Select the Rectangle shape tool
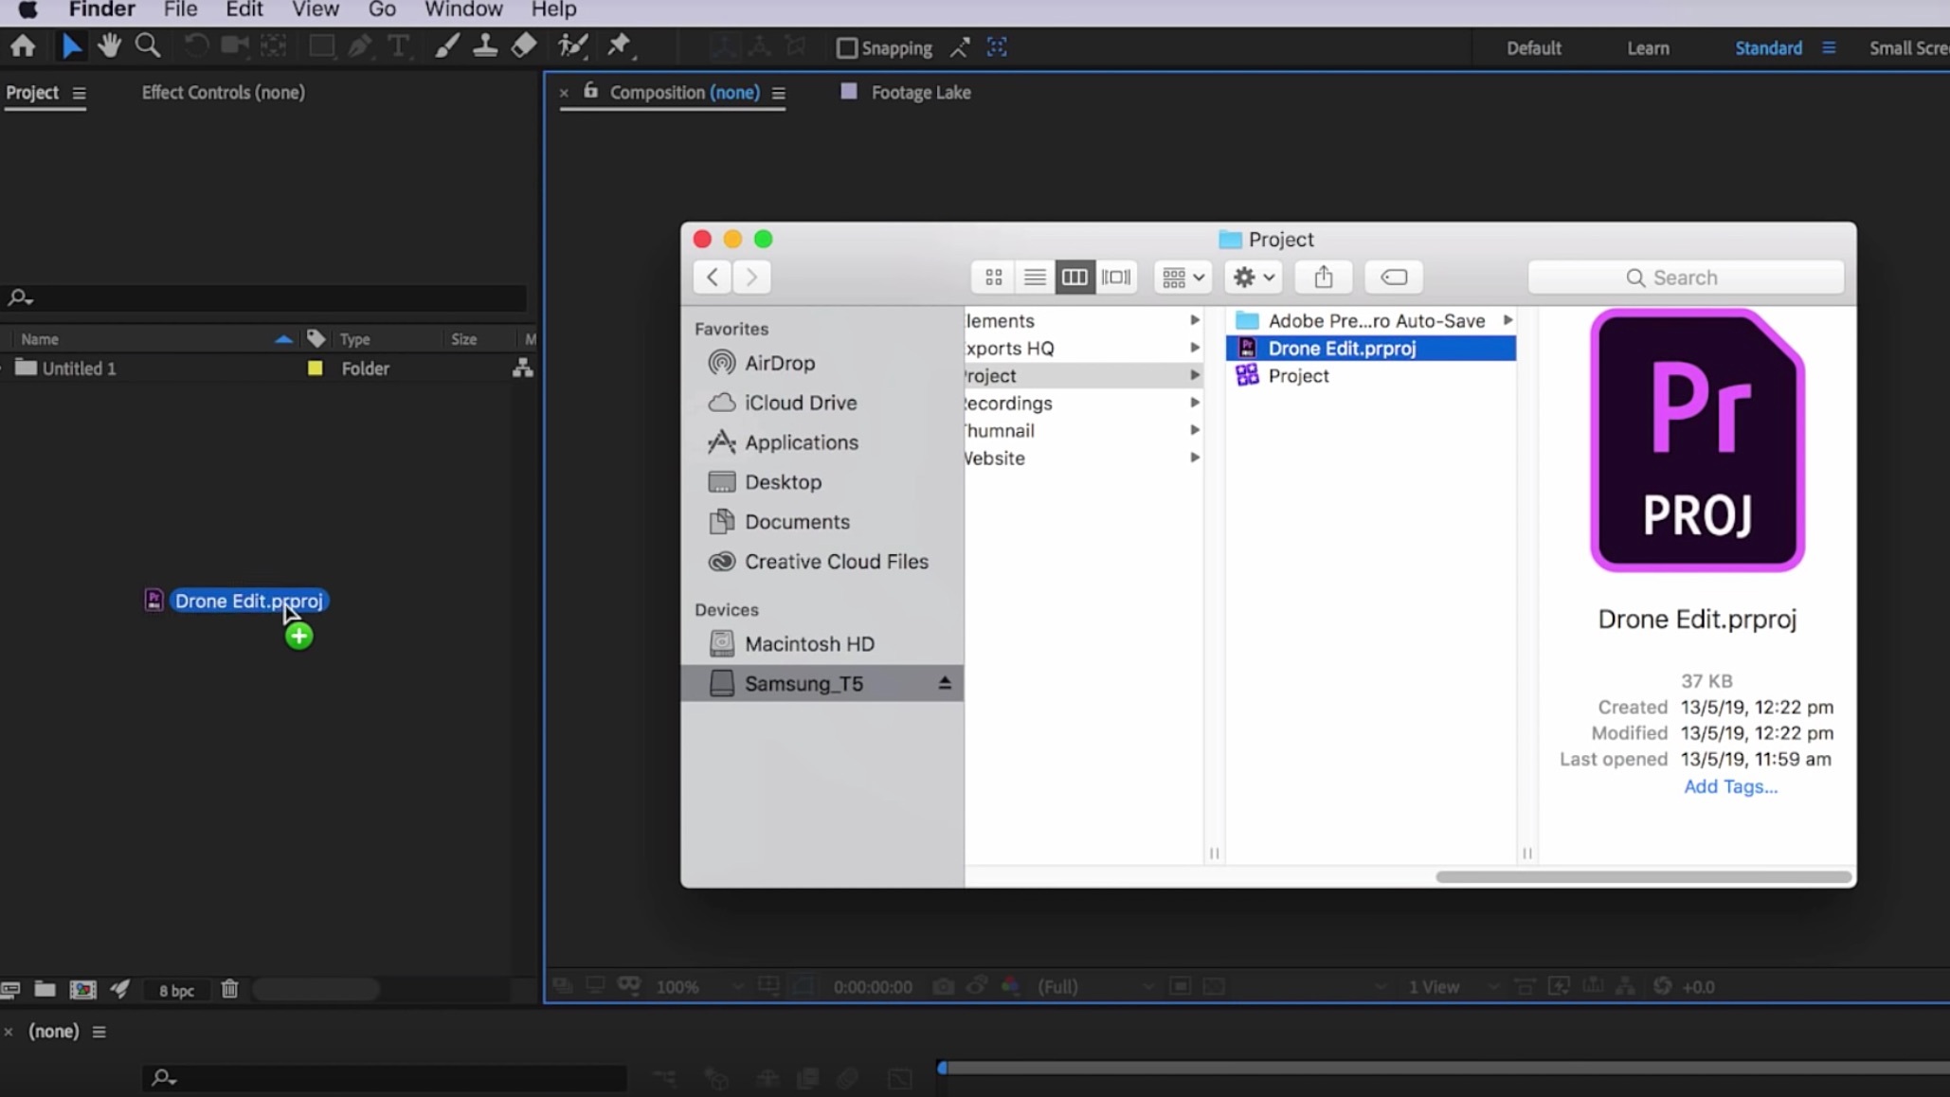This screenshot has width=1950, height=1097. pos(321,46)
